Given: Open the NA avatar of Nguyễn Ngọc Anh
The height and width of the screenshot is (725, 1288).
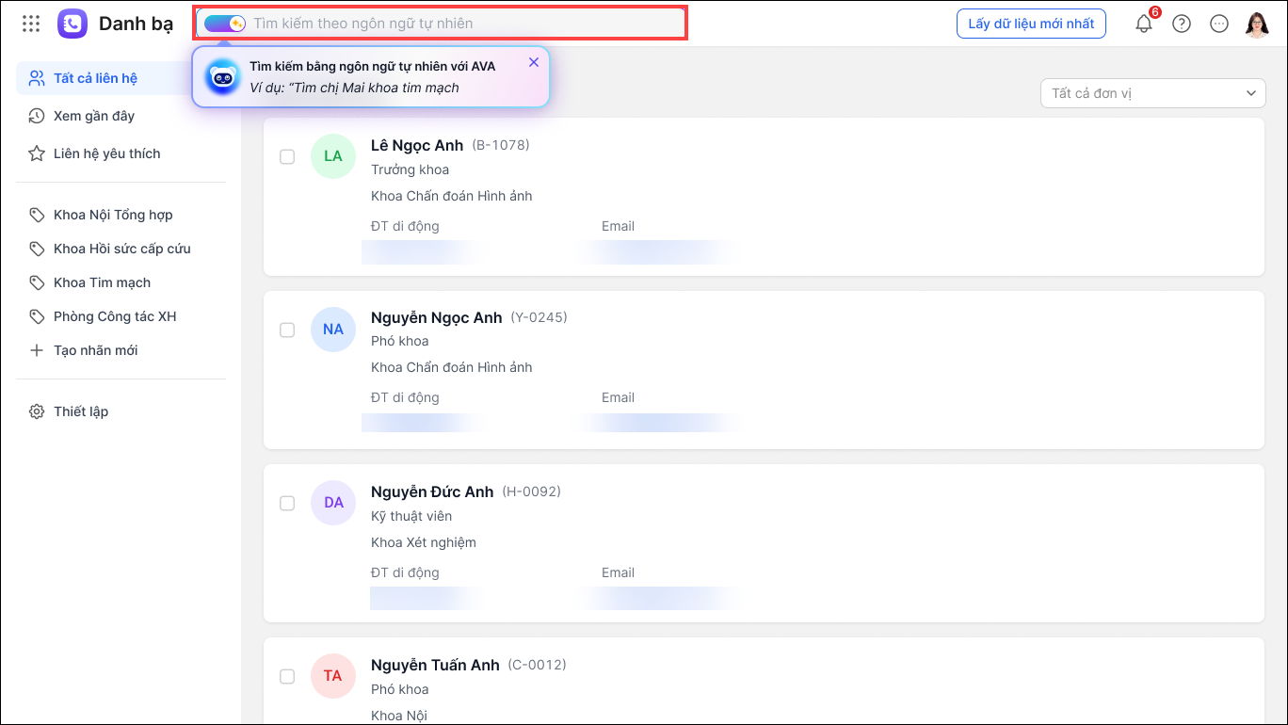Looking at the screenshot, I should click(333, 330).
